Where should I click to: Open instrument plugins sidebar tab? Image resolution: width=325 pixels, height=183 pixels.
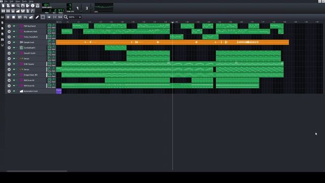tap(2, 17)
